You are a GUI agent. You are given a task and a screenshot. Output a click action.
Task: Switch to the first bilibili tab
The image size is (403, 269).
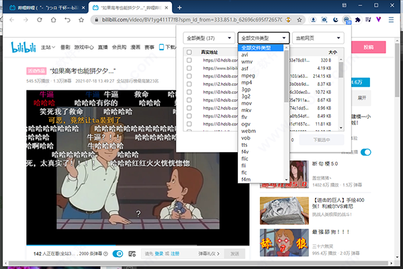(46, 7)
